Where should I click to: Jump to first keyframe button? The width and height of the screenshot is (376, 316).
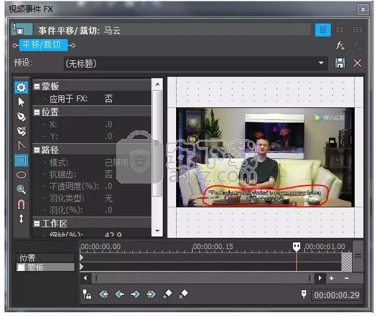[104, 294]
